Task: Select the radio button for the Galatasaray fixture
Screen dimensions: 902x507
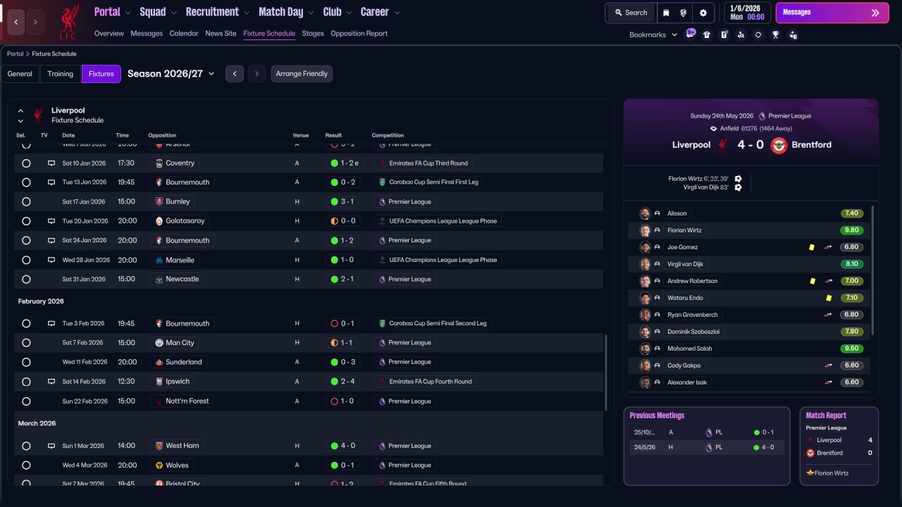Action: pyautogui.click(x=26, y=221)
